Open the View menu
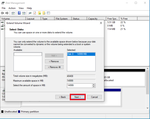 [21, 8]
